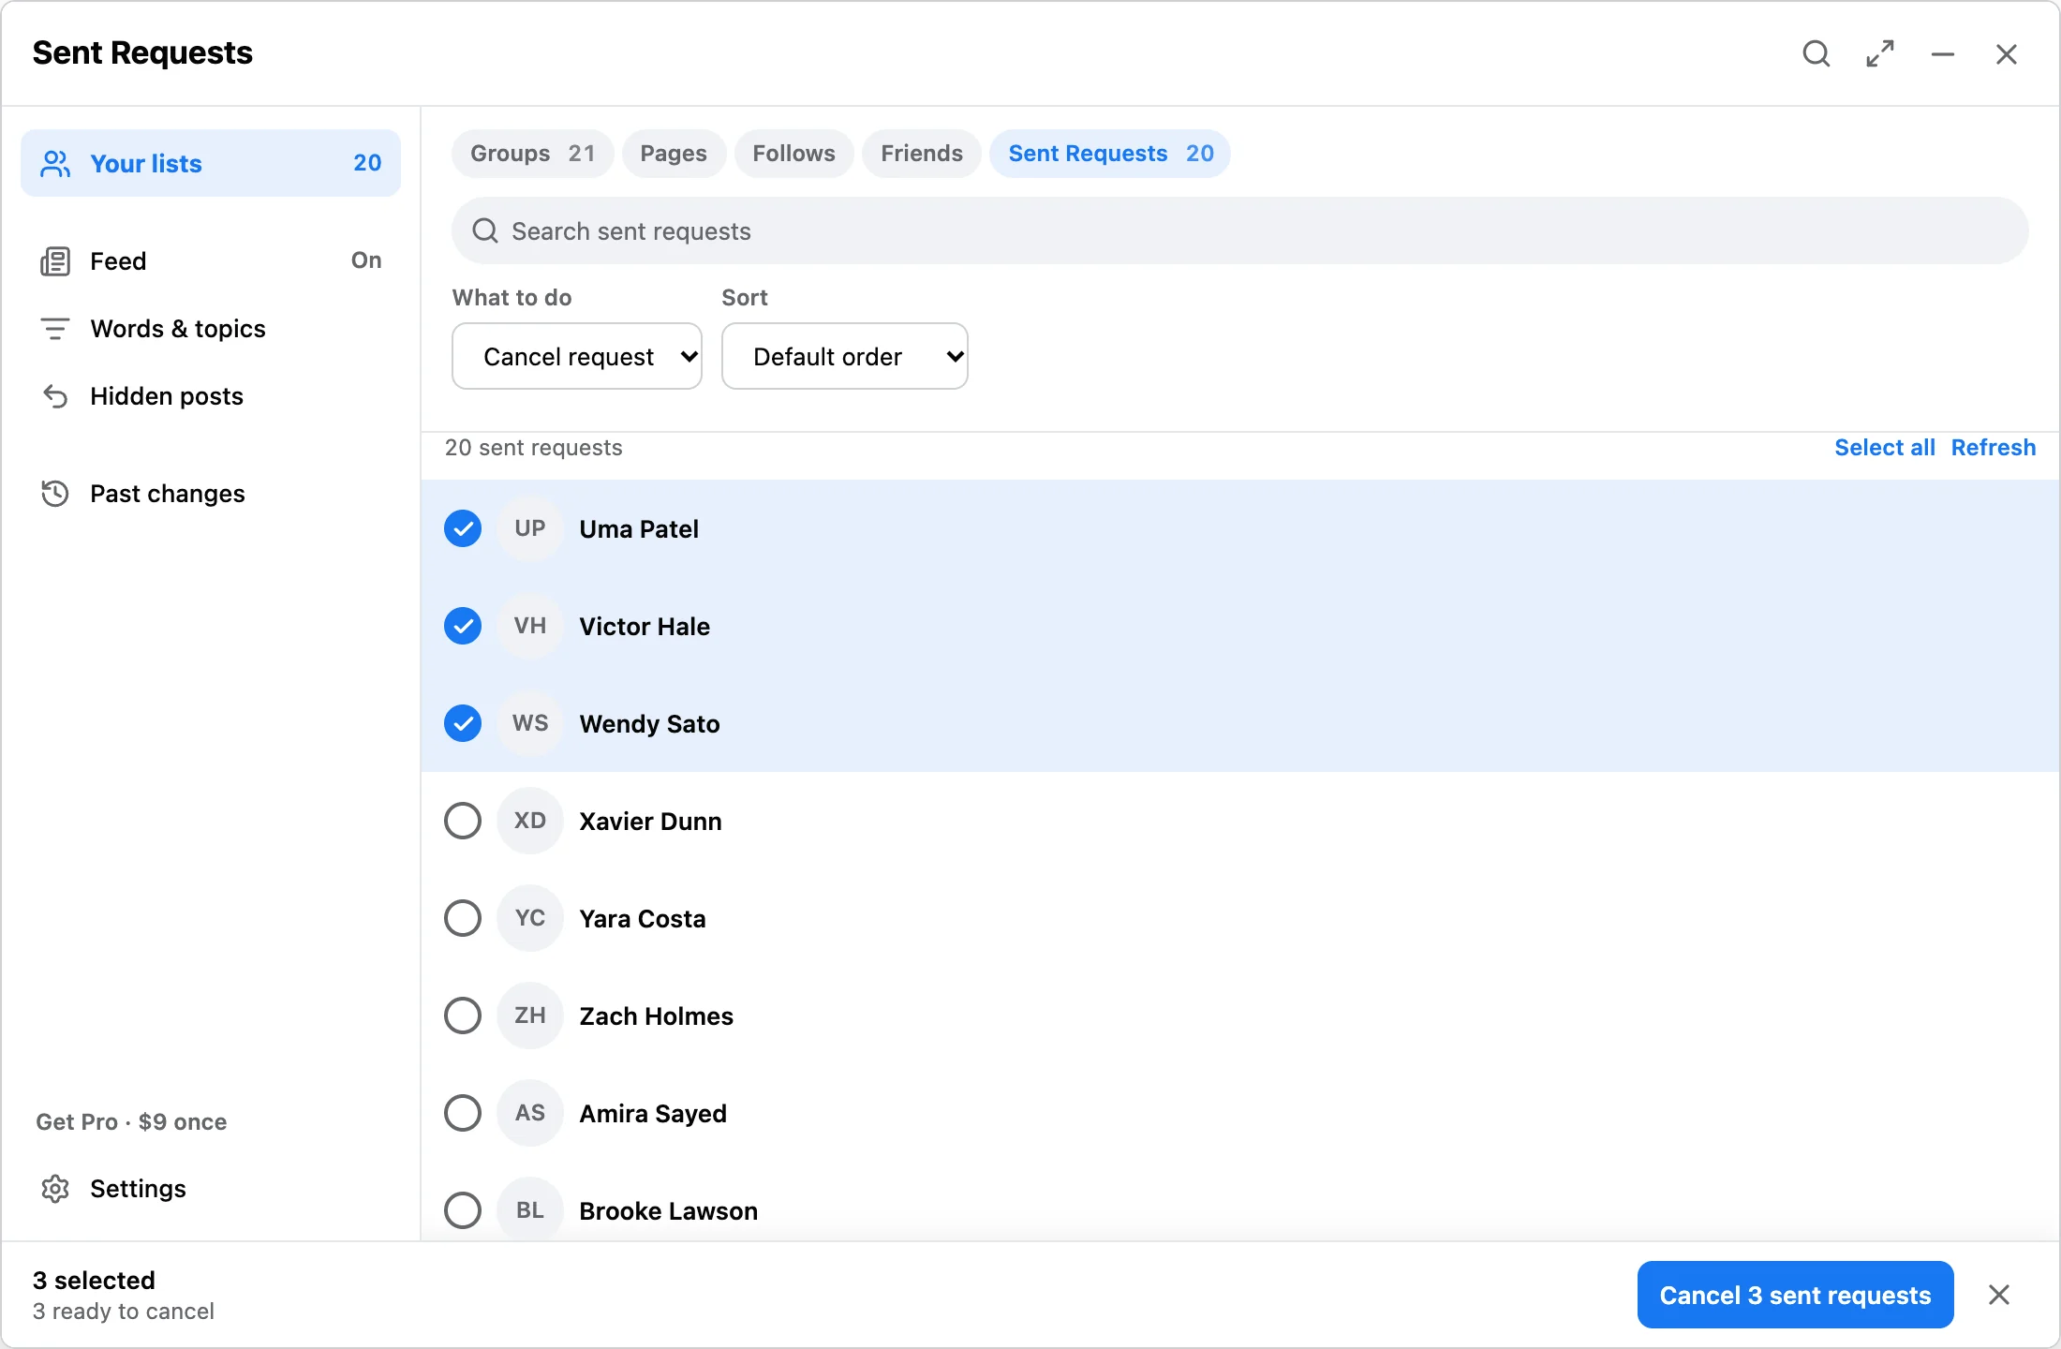Click the name Wendy Sato
Image resolution: width=2061 pixels, height=1349 pixels.
(649, 724)
